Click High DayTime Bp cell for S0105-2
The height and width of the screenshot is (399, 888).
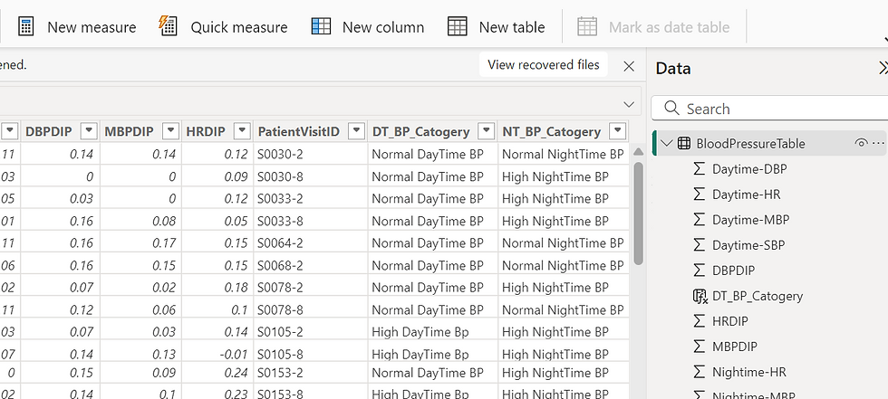pyautogui.click(x=433, y=332)
